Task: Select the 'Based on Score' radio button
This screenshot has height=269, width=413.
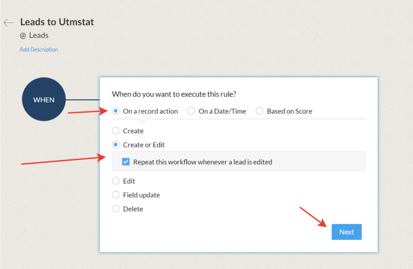Action: click(x=260, y=111)
